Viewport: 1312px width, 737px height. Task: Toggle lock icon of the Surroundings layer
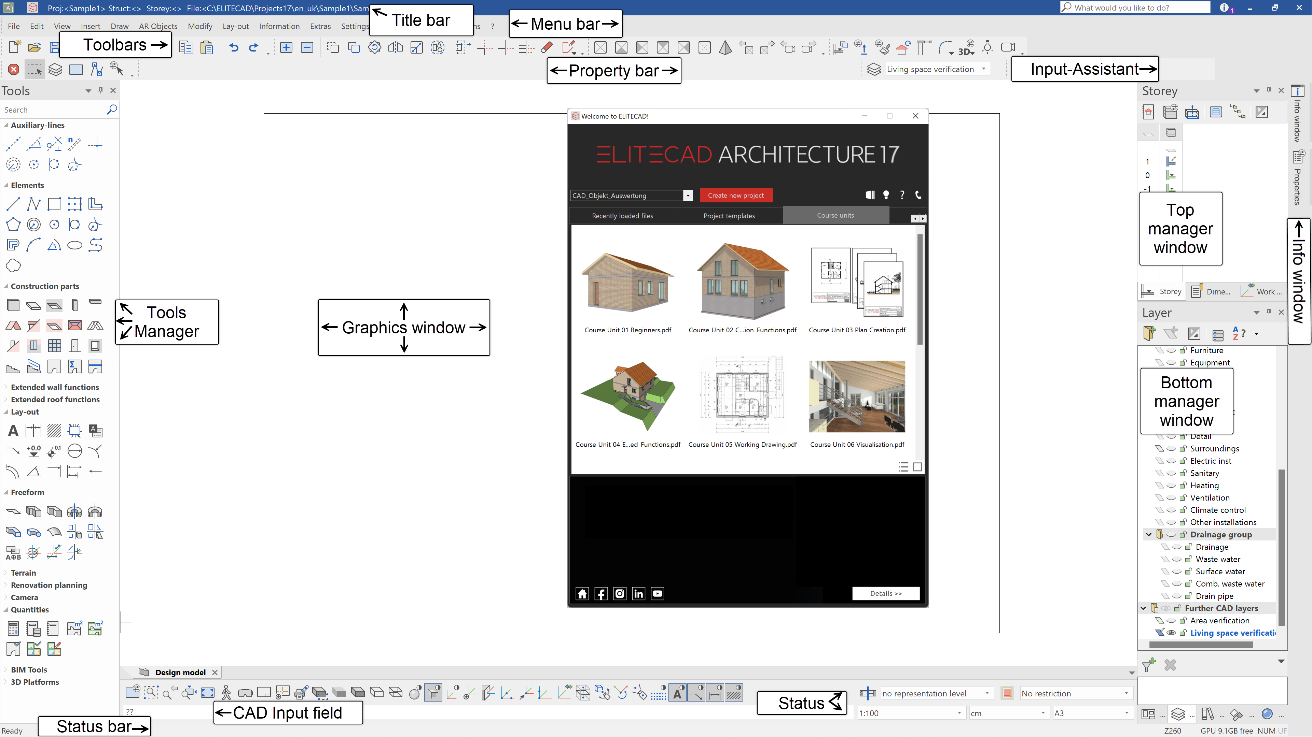pos(1183,448)
